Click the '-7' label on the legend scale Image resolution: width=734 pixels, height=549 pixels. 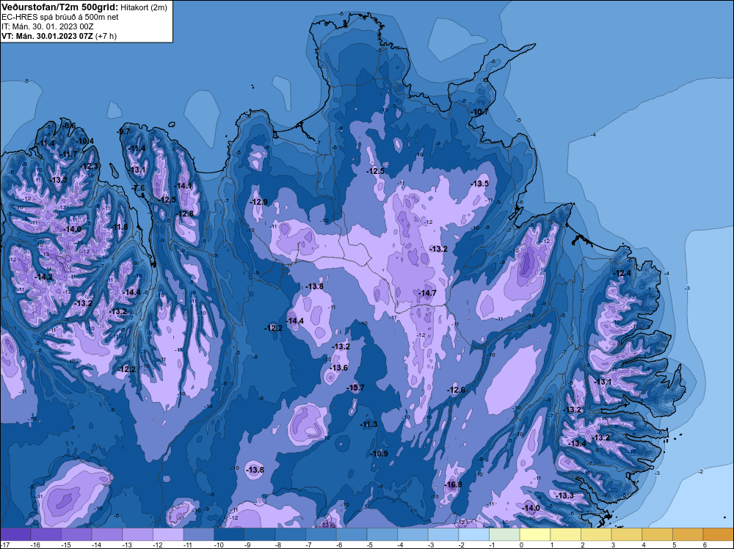[309, 545]
